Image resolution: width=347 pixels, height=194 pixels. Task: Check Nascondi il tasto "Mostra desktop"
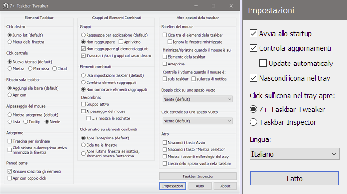(164, 149)
